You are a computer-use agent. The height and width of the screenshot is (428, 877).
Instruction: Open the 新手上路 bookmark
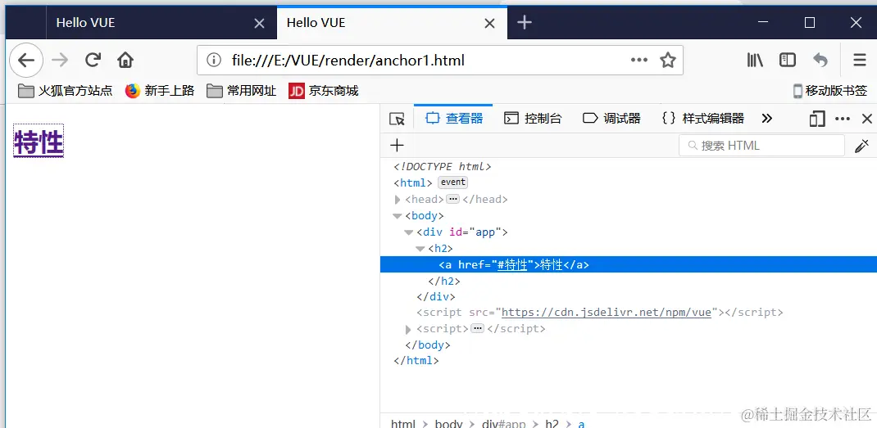(160, 91)
